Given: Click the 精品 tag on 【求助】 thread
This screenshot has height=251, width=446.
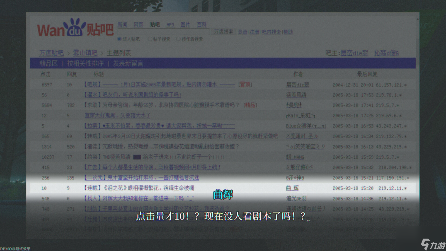Looking at the screenshot, I should coord(250,105).
